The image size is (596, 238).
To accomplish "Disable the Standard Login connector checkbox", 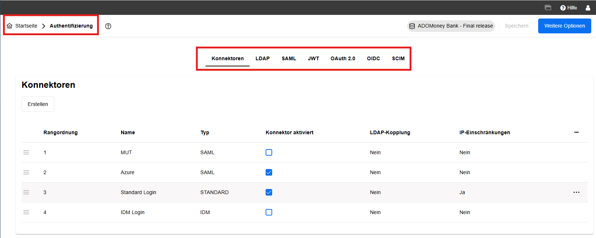I will pyautogui.click(x=269, y=192).
